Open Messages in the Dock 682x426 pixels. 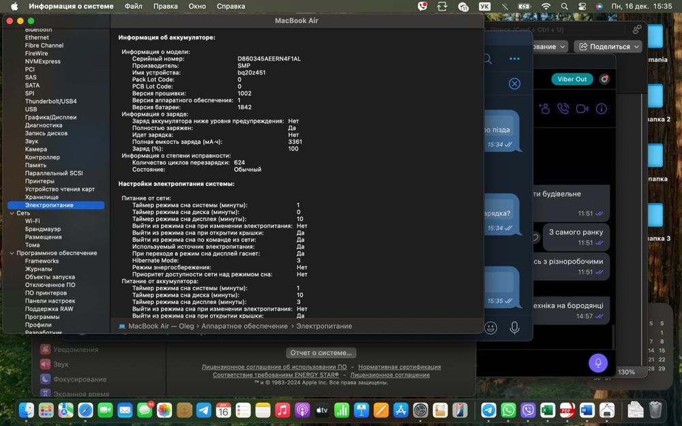click(x=145, y=410)
